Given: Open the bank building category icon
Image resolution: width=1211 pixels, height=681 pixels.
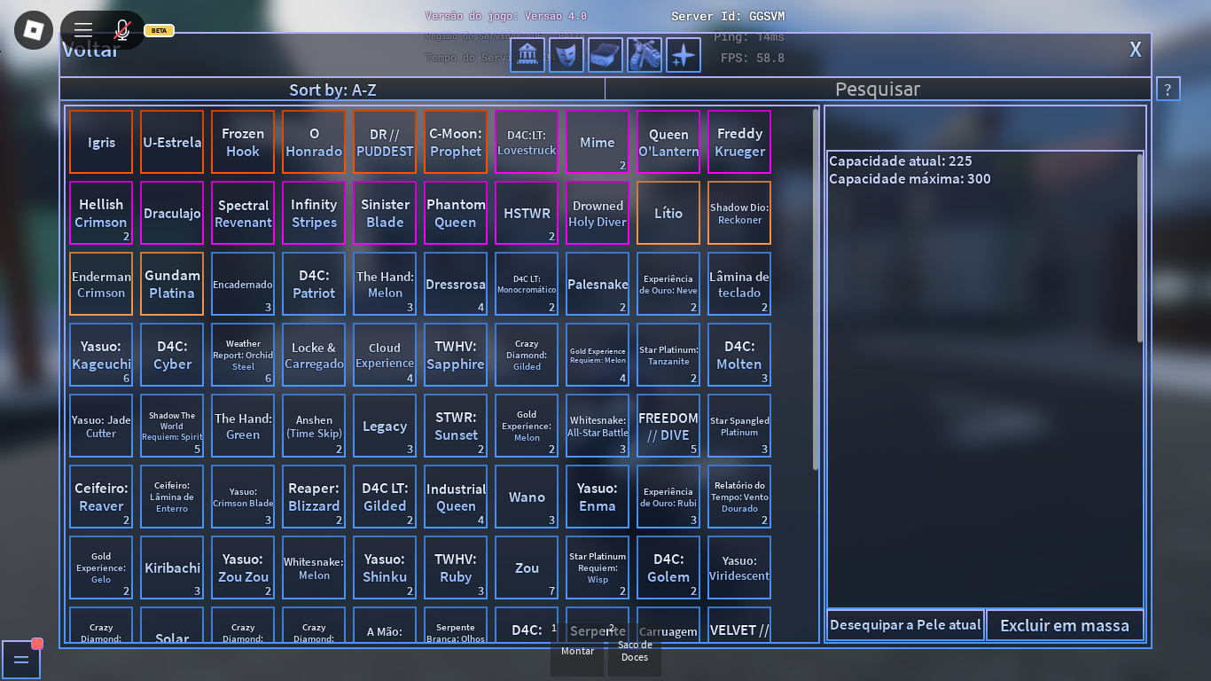Looking at the screenshot, I should coord(527,55).
